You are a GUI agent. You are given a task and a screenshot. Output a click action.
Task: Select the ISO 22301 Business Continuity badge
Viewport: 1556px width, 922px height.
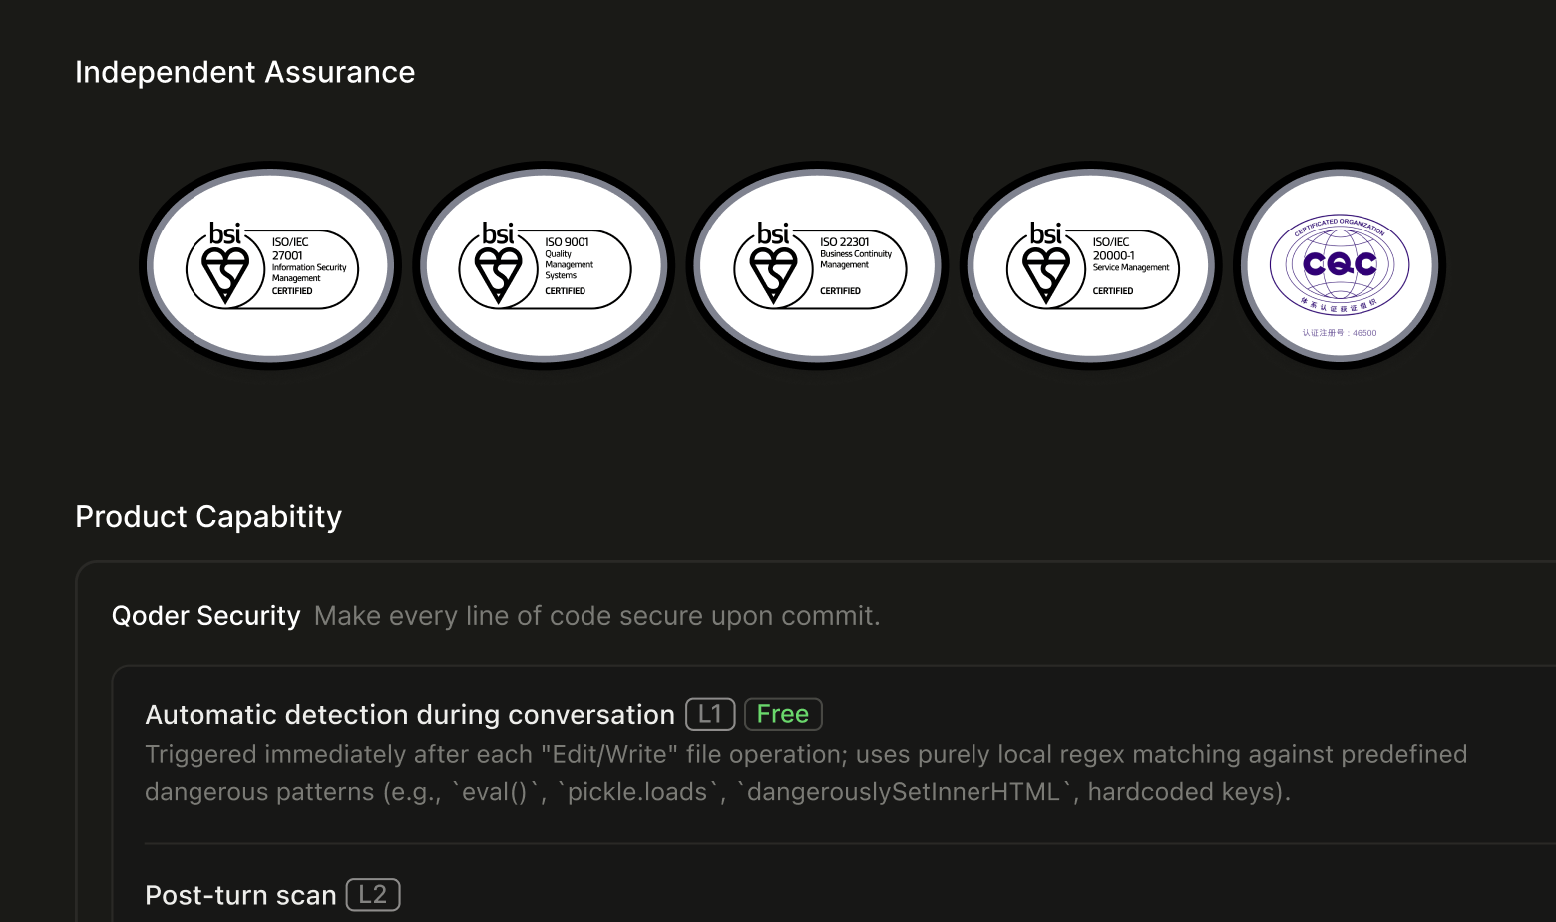pyautogui.click(x=817, y=265)
